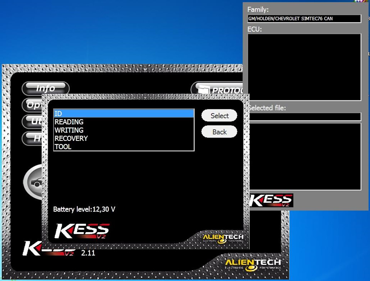
Task: Pick TOOL in the operation list
Action: [124, 147]
